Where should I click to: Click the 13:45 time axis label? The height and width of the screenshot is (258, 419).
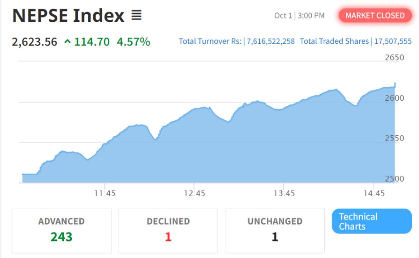click(x=284, y=193)
